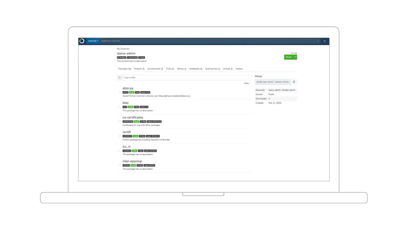Open the CVEs tab
Screen dimensions: 407x229
(x=170, y=69)
